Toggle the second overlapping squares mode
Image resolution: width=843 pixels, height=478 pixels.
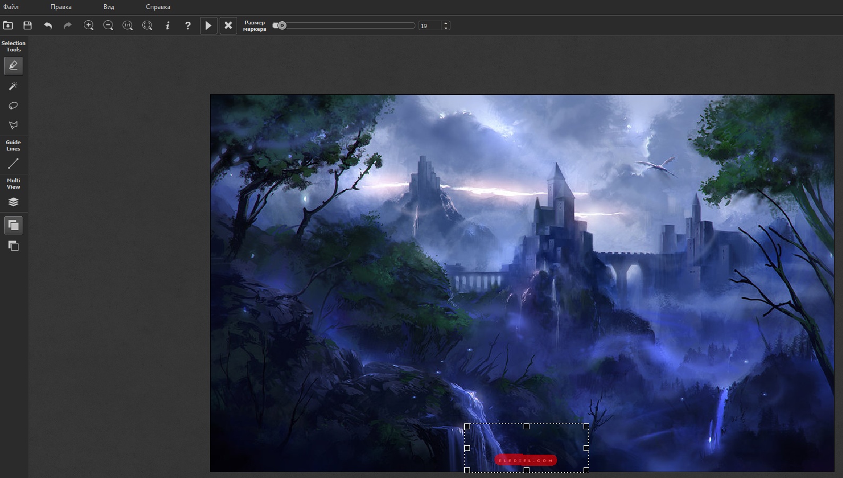pyautogui.click(x=13, y=245)
